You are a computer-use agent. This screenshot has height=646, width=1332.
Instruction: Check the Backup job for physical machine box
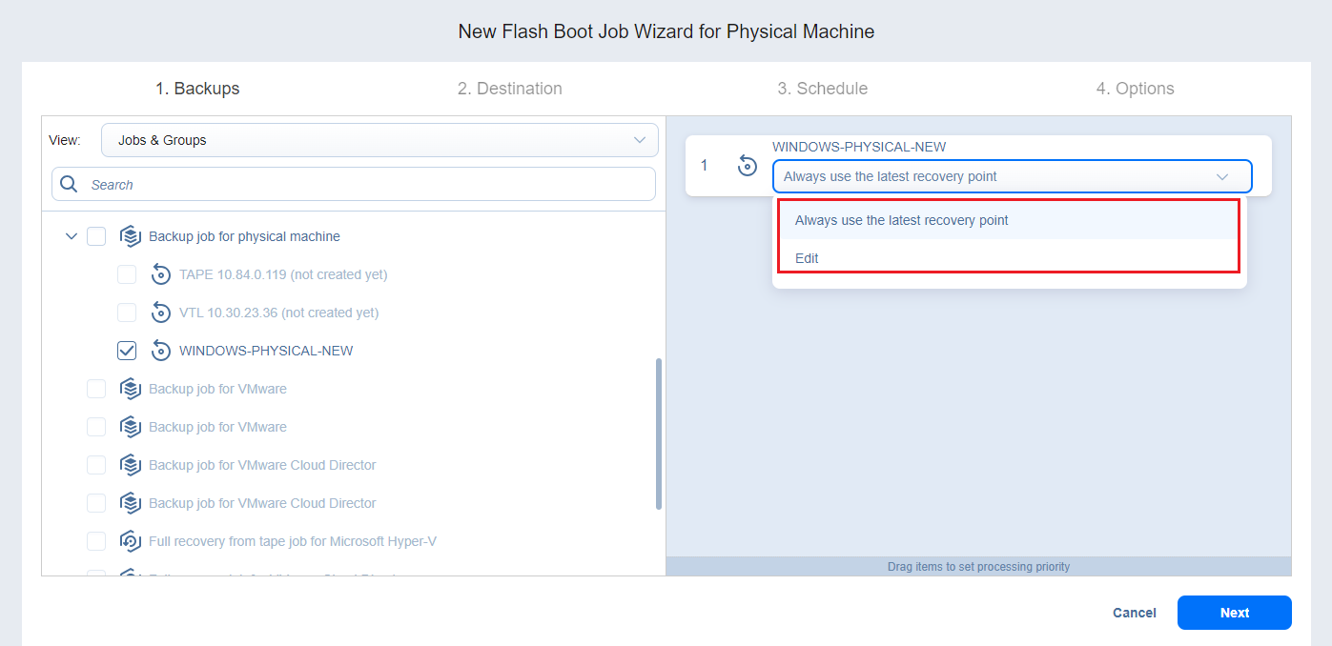click(96, 236)
